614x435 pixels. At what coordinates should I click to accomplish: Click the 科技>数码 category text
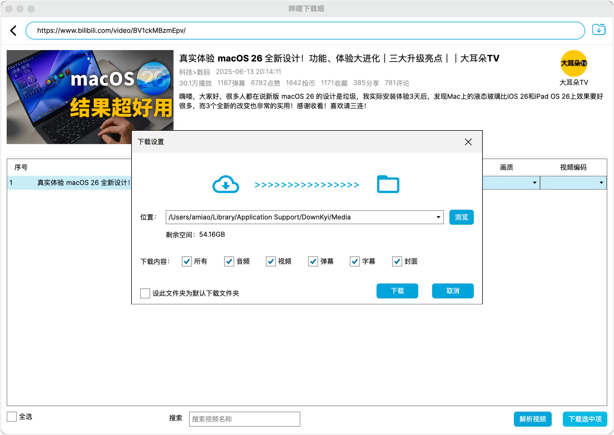194,72
